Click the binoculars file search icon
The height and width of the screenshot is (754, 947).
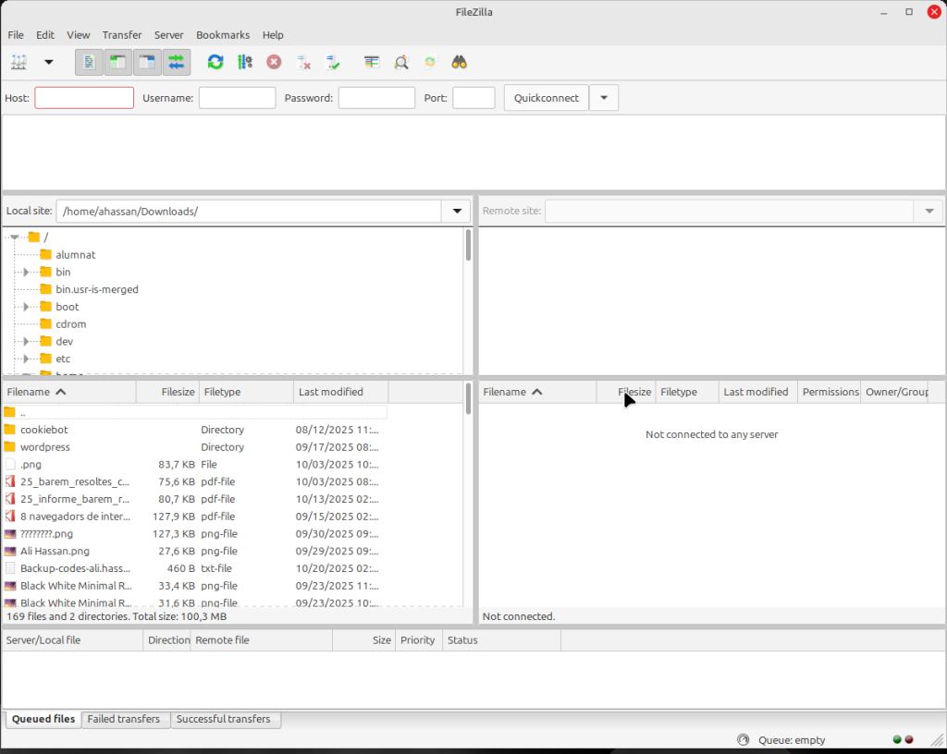click(459, 62)
